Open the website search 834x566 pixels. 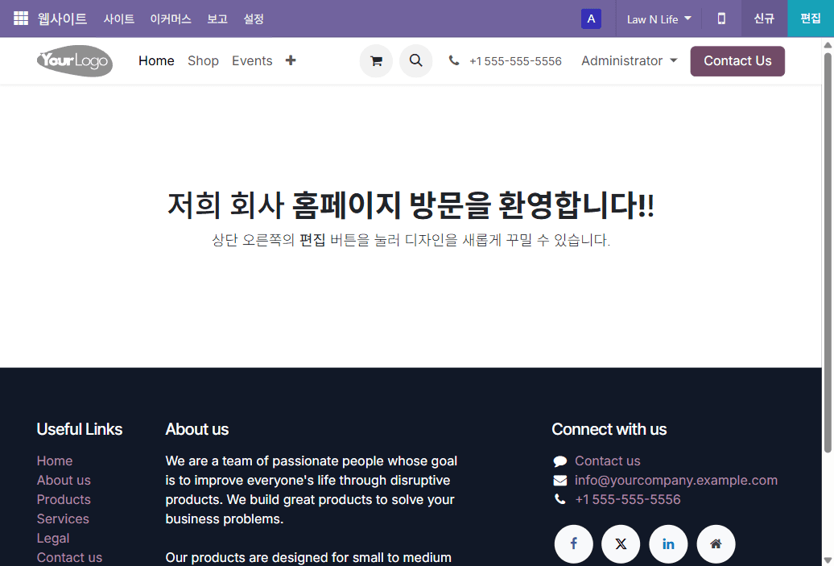(416, 60)
